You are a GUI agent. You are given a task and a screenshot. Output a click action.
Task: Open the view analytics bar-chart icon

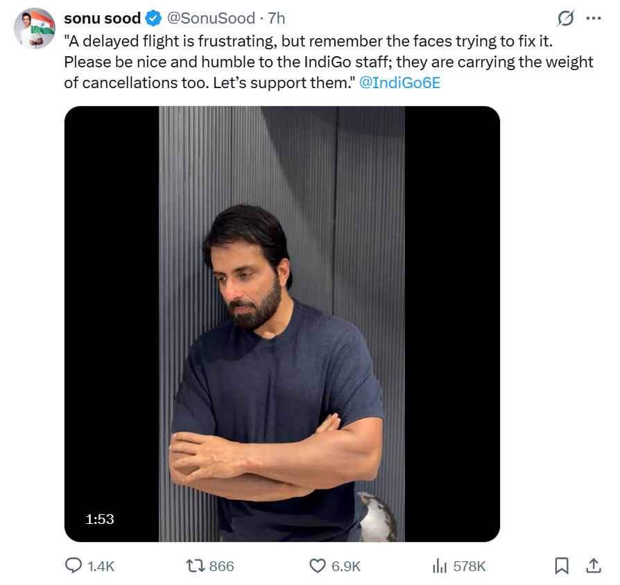click(x=439, y=566)
